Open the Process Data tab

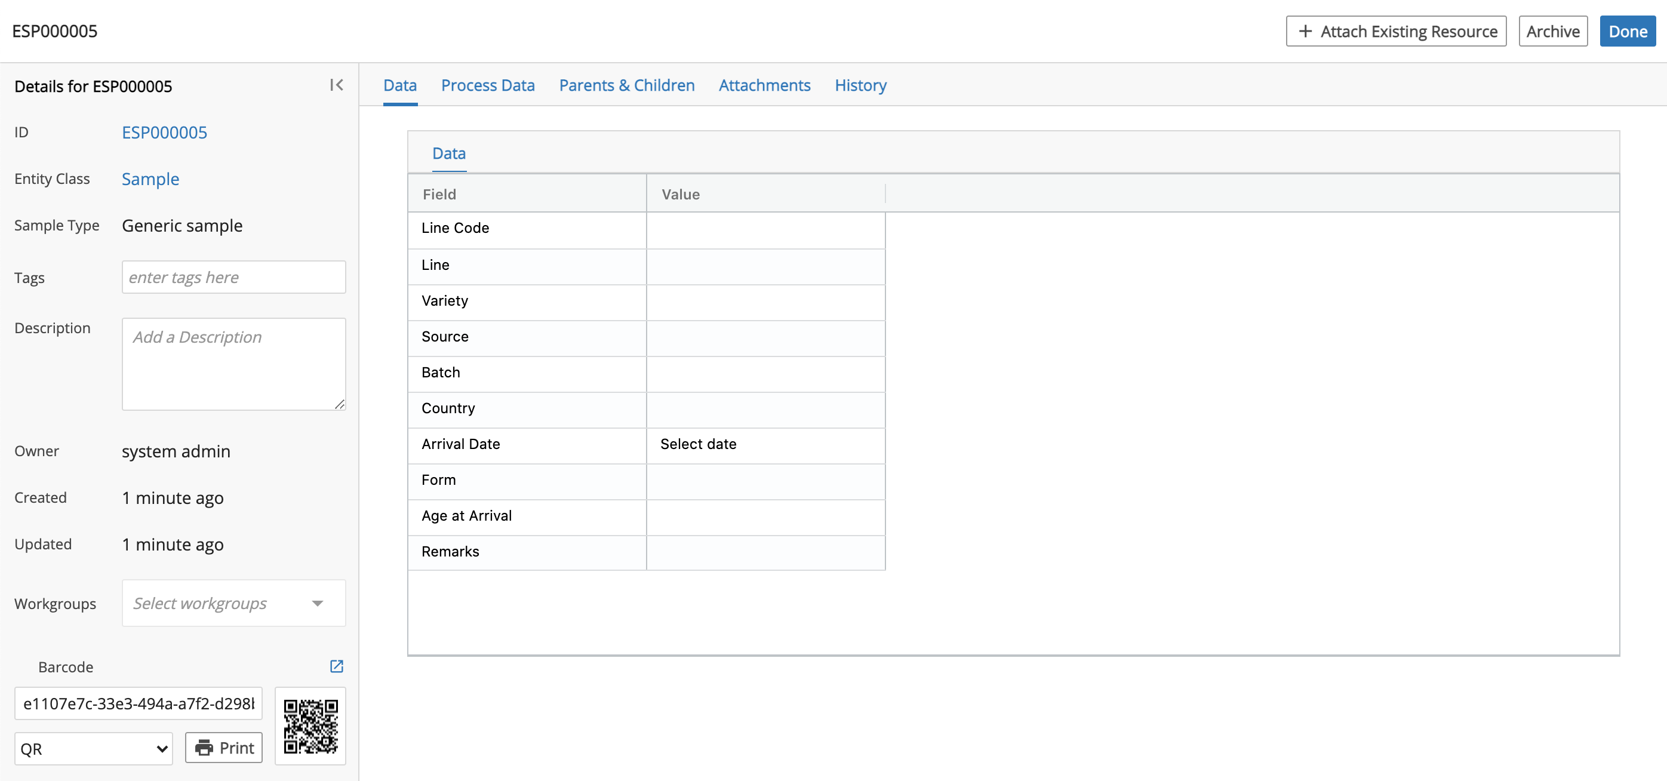click(488, 85)
